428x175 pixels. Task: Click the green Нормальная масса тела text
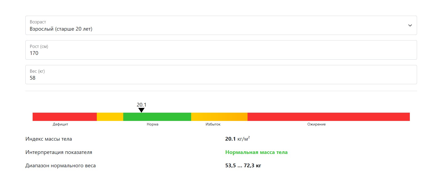point(256,152)
